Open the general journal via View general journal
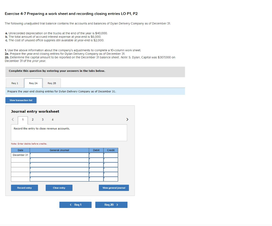The image size is (272, 226). coord(114,188)
